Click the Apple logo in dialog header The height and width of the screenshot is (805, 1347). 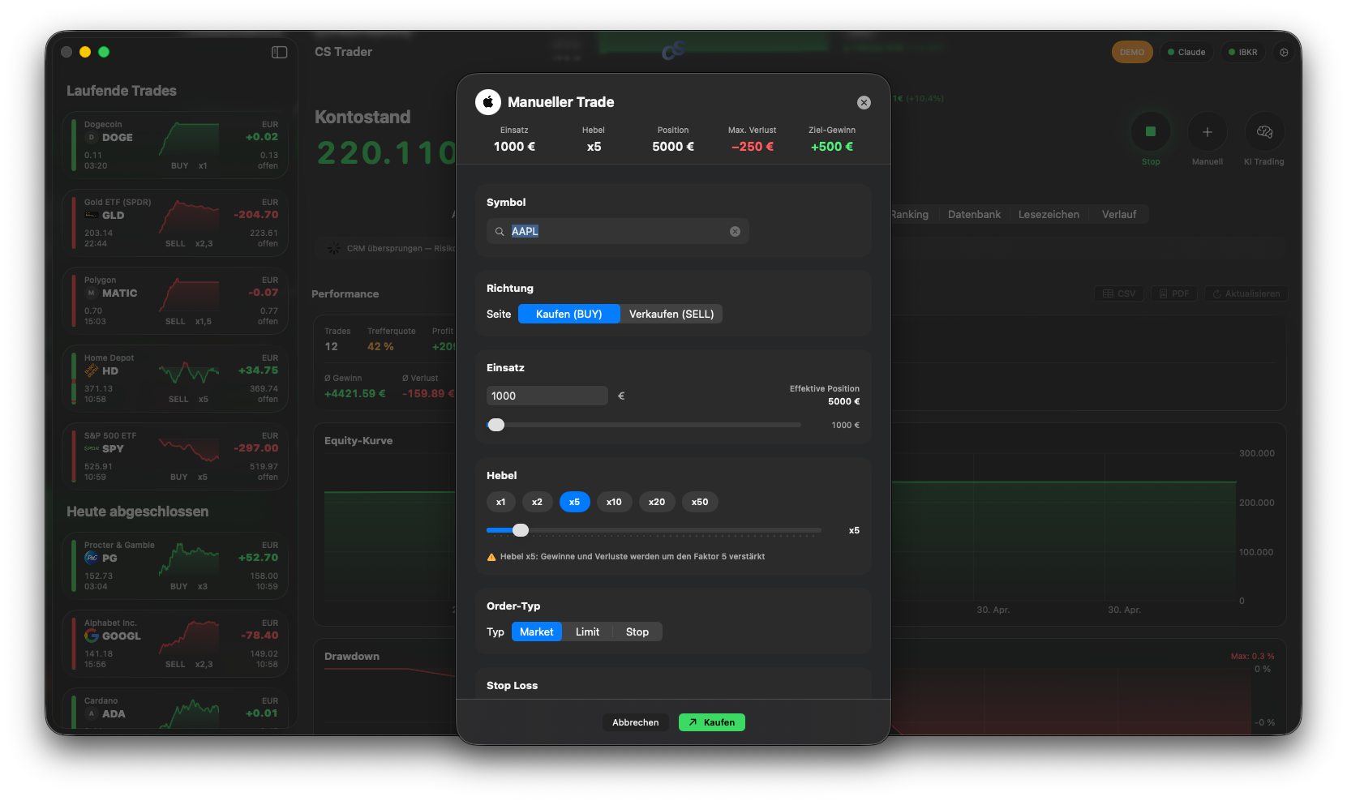pos(488,102)
